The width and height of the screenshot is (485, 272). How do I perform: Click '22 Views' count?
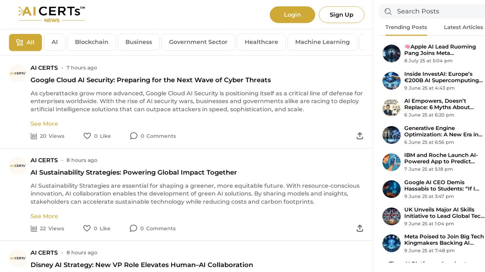click(x=52, y=228)
